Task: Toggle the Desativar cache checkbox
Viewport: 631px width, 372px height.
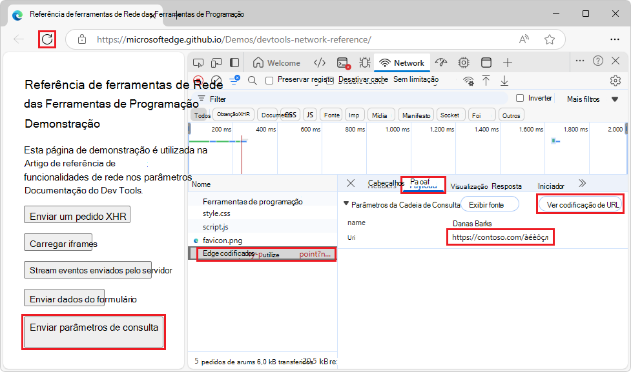Action: click(330, 81)
